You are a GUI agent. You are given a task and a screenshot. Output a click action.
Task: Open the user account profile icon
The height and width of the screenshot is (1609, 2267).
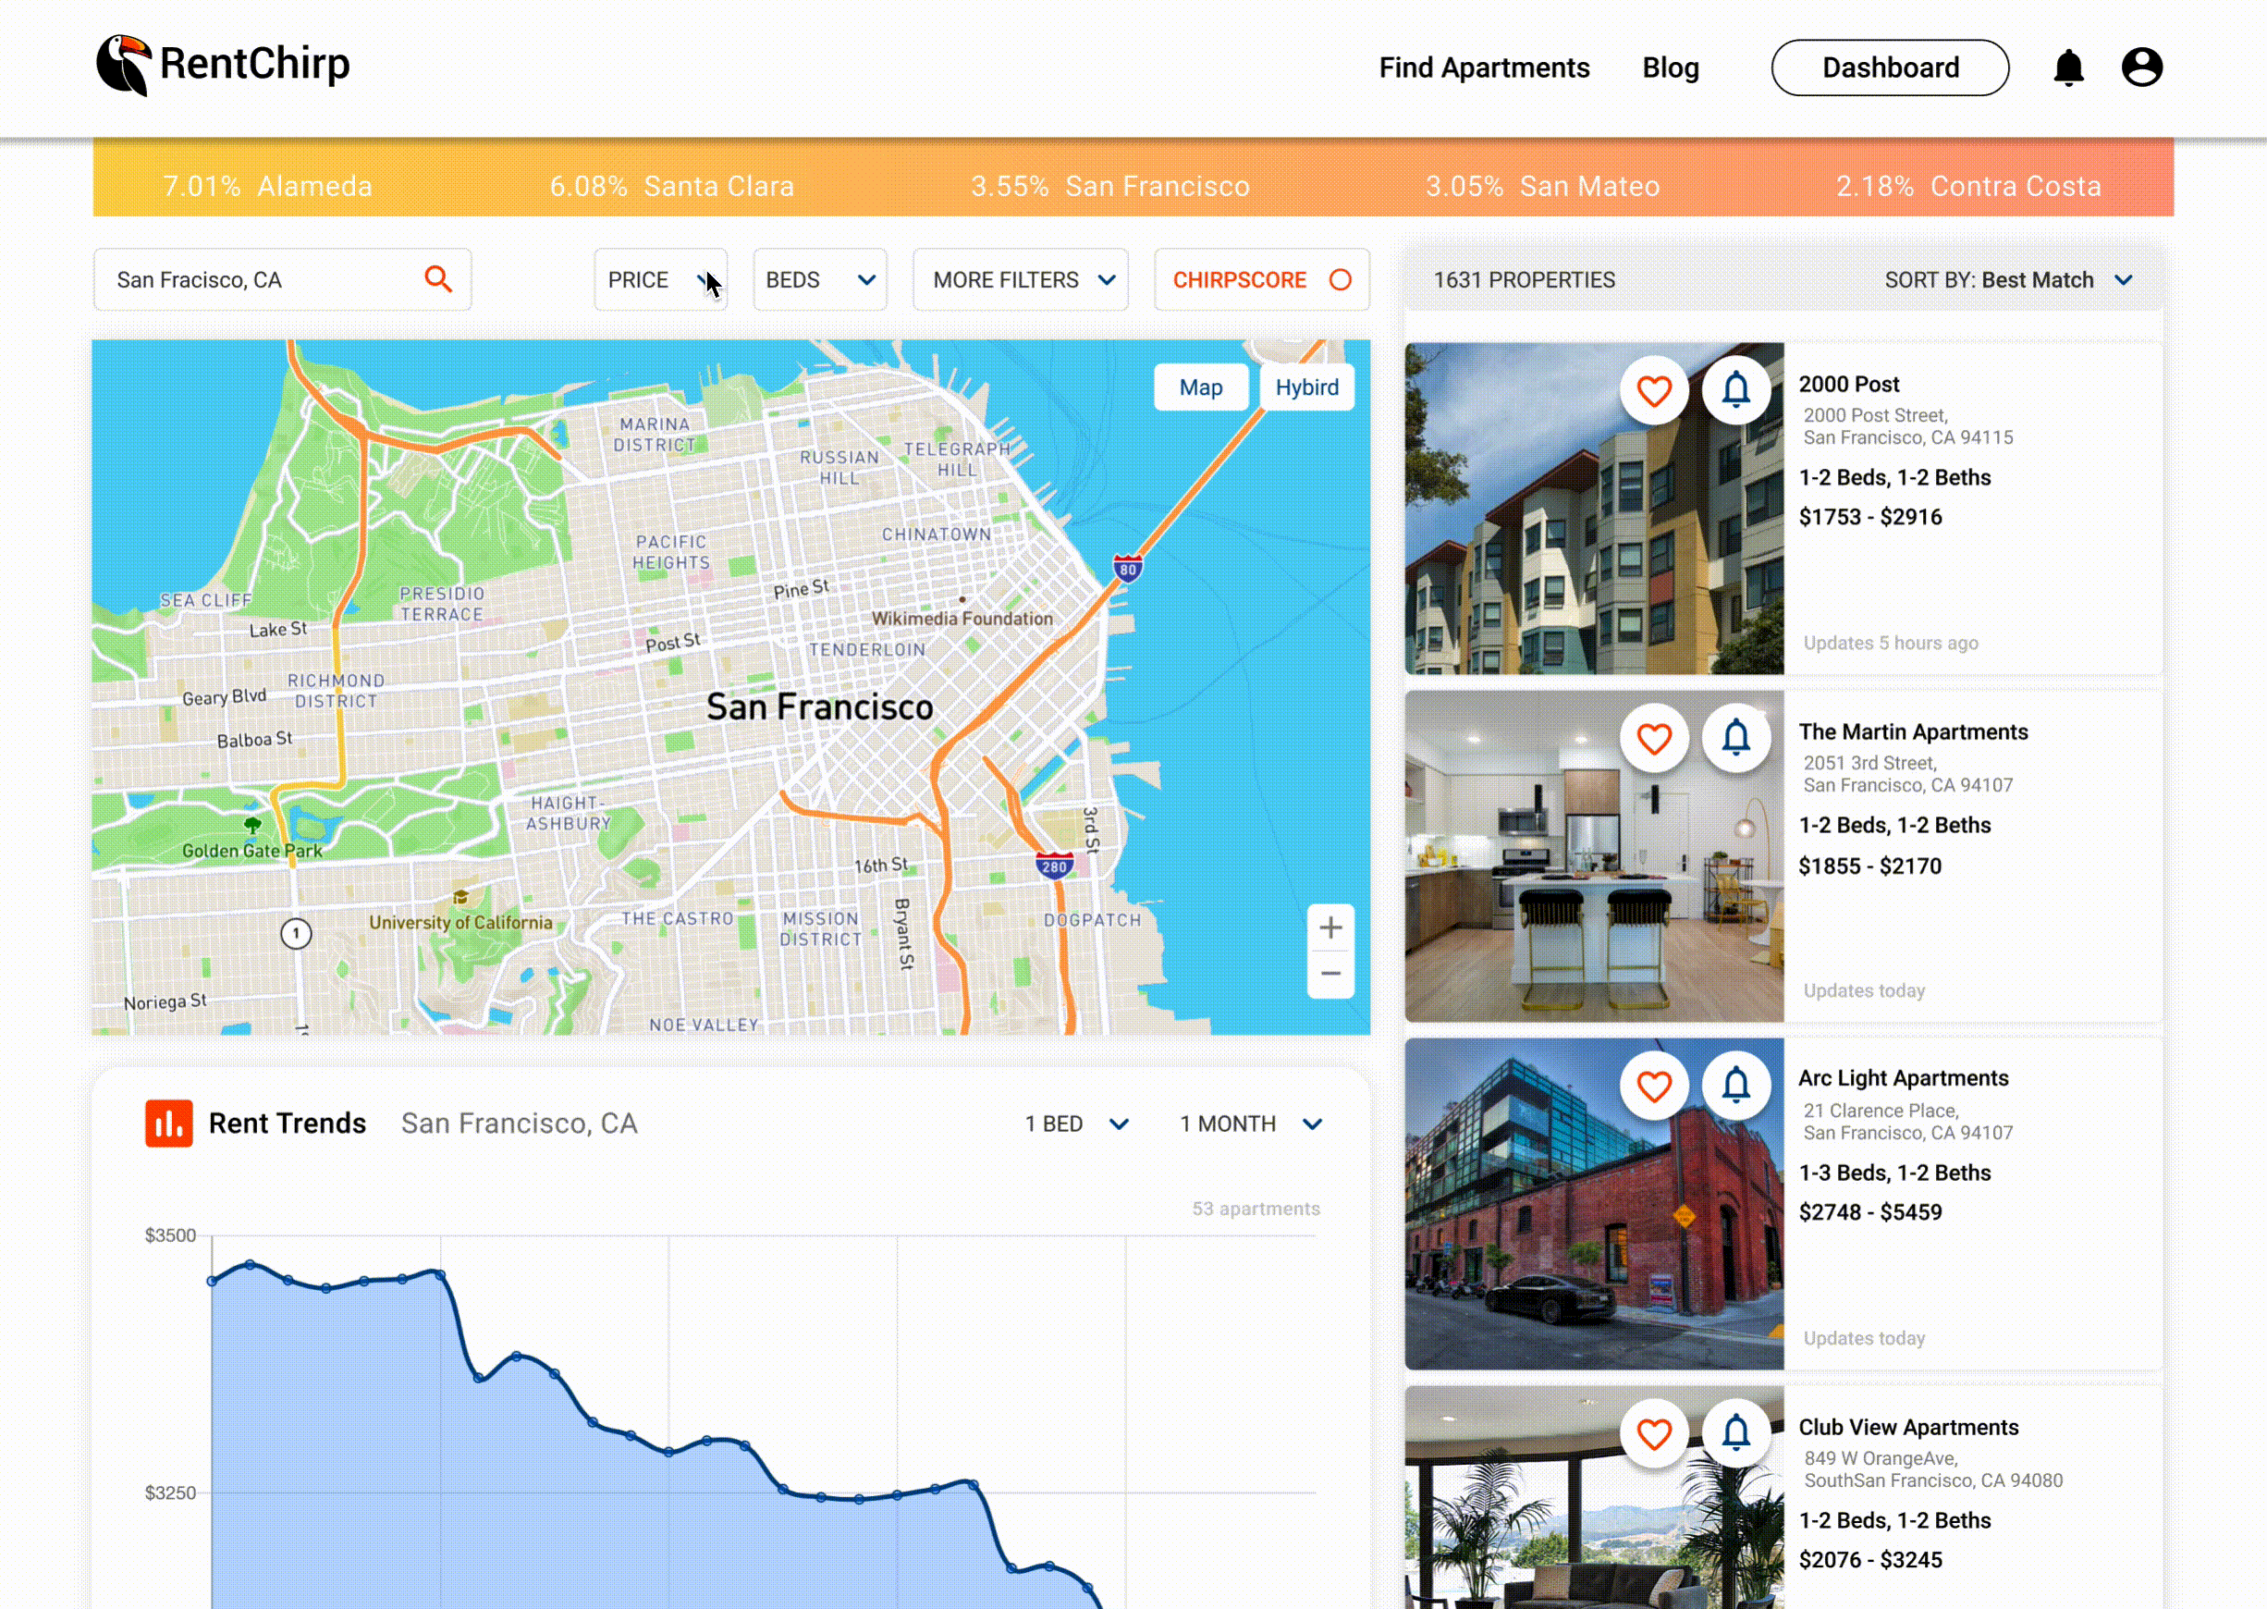(x=2141, y=68)
